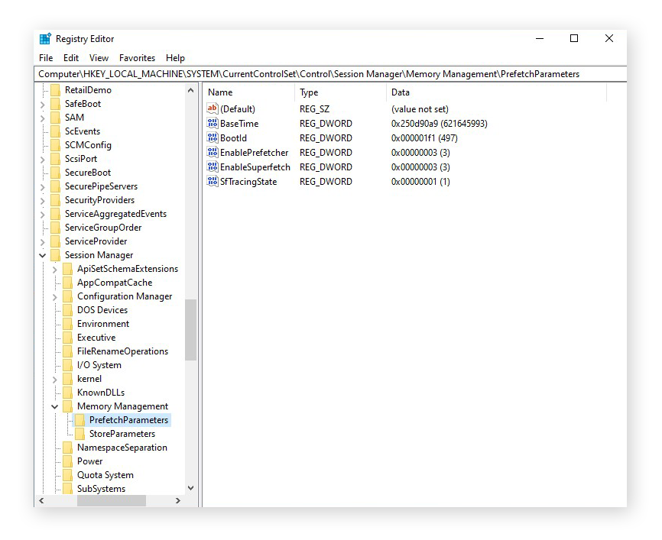Click the AppCompatCache folder icon
This screenshot has width=662, height=540.
tap(67, 283)
